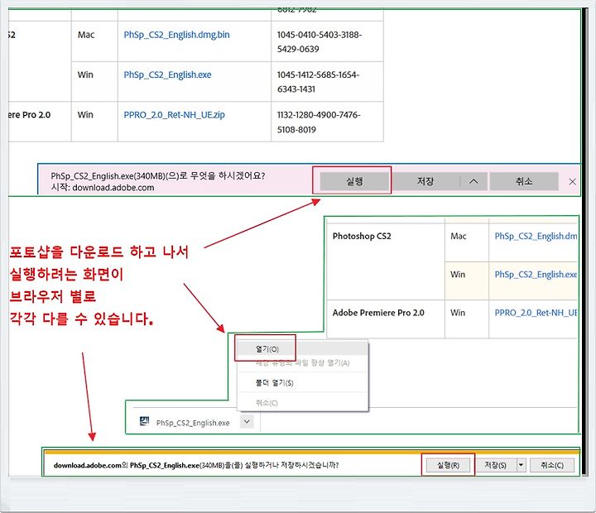Expand the save options caret beside 저장
The height and width of the screenshot is (513, 596).
coord(473,181)
